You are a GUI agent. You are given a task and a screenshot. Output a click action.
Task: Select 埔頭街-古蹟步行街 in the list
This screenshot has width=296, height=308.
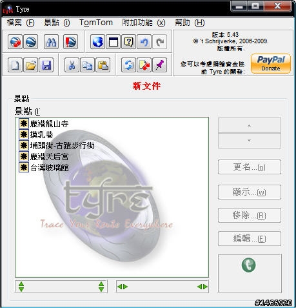tap(62, 145)
